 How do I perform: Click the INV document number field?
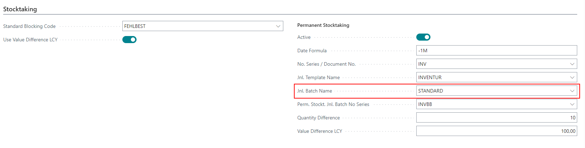click(422, 64)
